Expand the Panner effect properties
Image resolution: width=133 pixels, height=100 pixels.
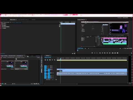[x=1, y=28]
